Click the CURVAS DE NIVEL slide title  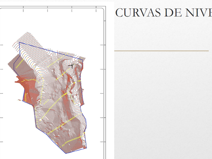click(164, 13)
